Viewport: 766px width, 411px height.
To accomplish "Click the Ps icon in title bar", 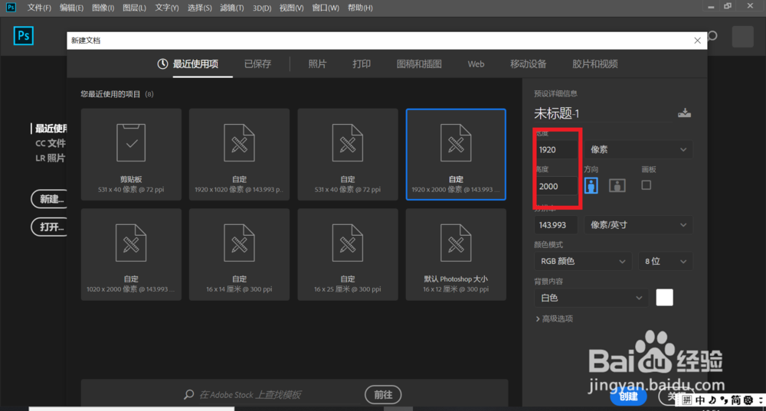I will coord(11,8).
